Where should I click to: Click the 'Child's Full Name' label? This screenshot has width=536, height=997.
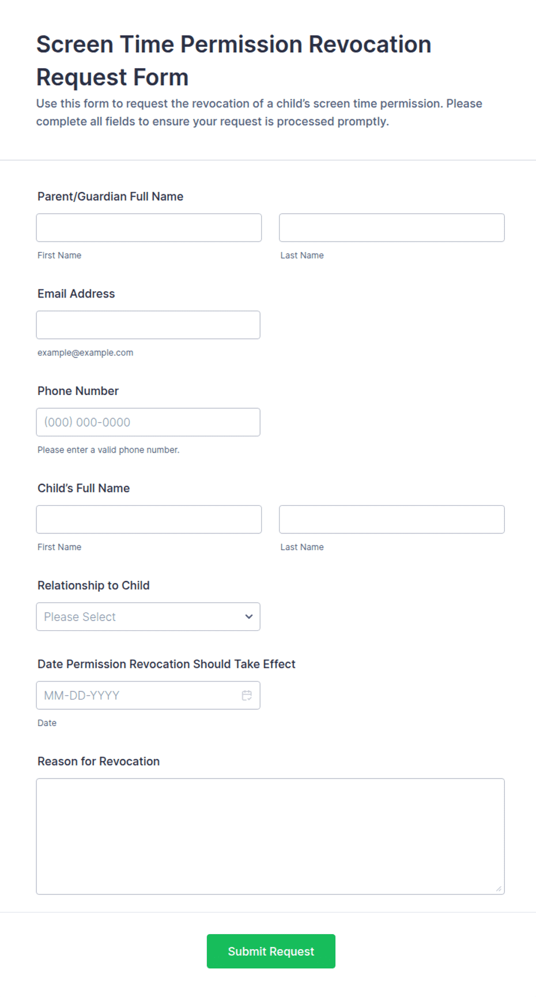coord(84,488)
